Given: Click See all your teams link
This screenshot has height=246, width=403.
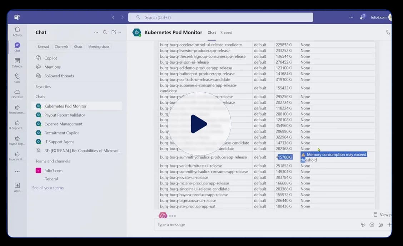Looking at the screenshot, I should pyautogui.click(x=48, y=188).
